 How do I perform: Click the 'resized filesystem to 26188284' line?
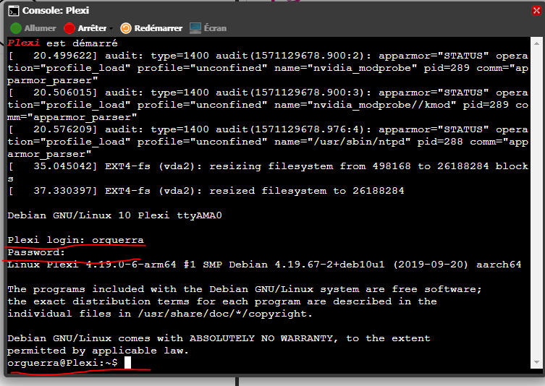click(206, 191)
